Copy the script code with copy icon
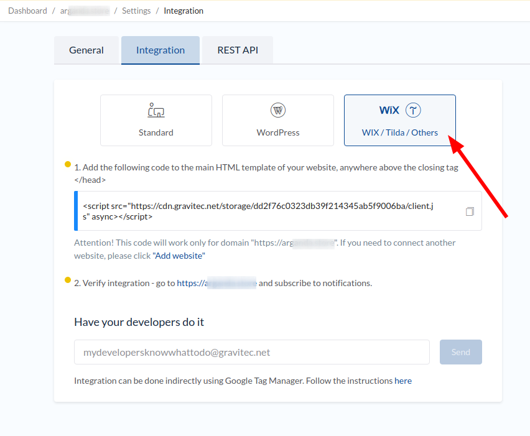The image size is (530, 436). coord(470,211)
